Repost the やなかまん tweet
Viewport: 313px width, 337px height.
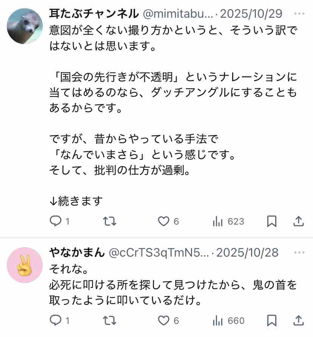(110, 320)
